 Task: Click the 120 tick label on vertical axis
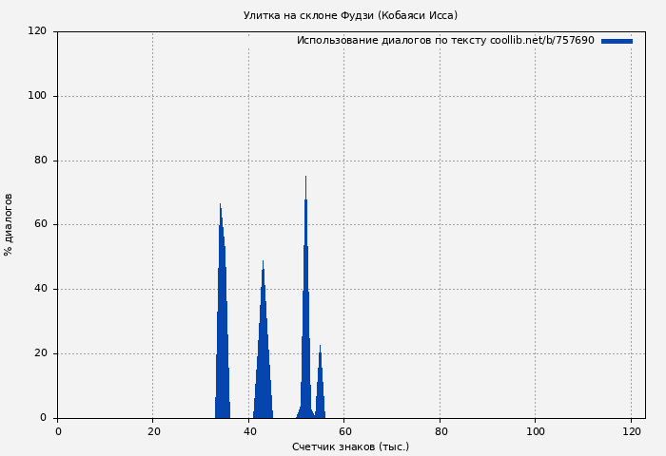point(37,31)
